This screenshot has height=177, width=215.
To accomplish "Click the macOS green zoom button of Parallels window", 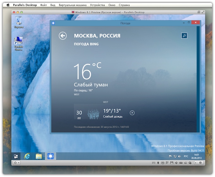I will pos(21,12).
